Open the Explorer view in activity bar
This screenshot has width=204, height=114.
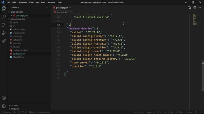[x=4, y=9]
